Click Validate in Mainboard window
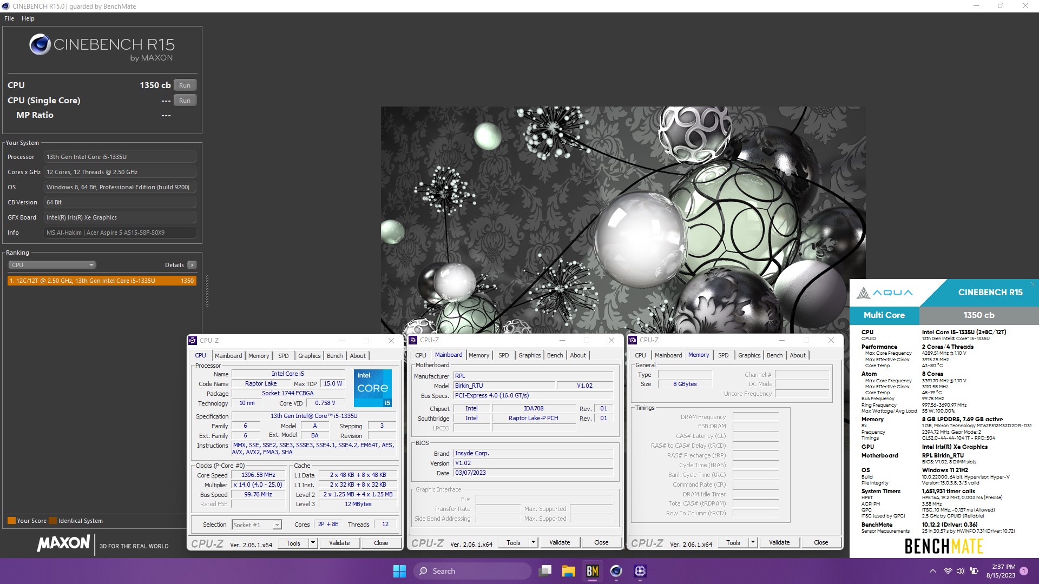 (560, 542)
